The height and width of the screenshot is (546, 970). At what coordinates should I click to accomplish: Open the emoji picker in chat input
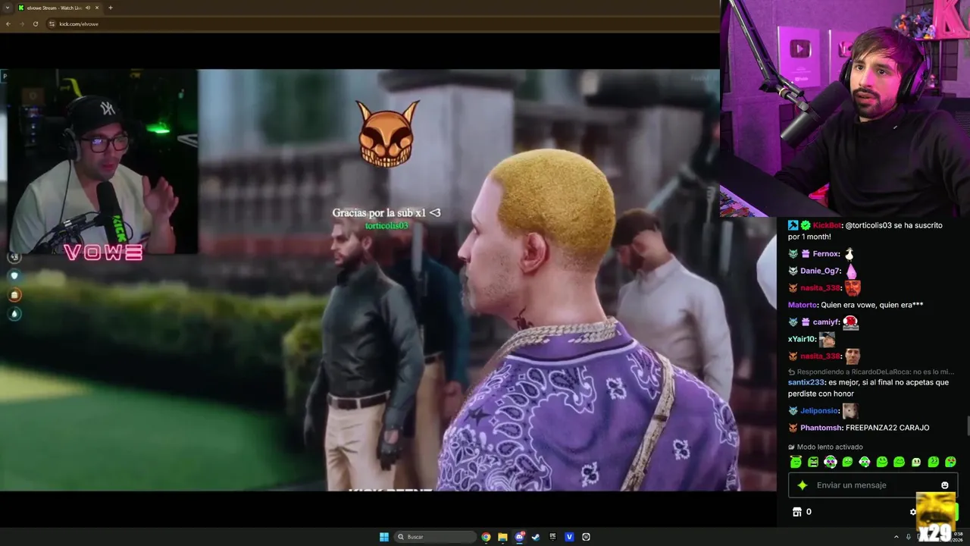pos(944,485)
